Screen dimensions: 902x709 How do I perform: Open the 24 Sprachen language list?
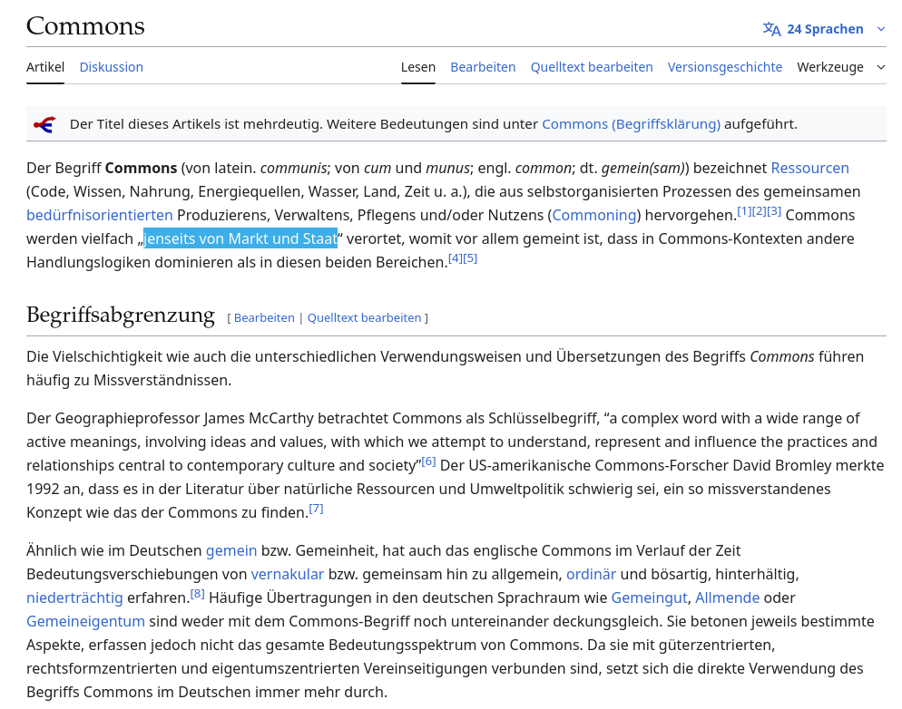pyautogui.click(x=824, y=29)
